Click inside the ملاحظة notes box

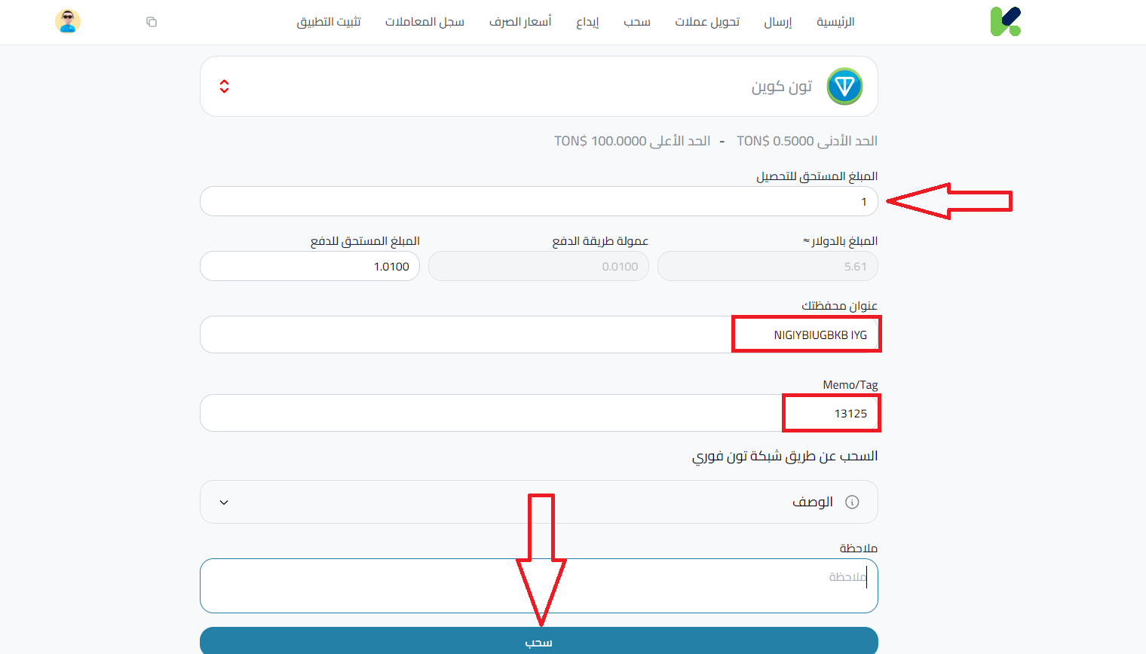click(538, 585)
